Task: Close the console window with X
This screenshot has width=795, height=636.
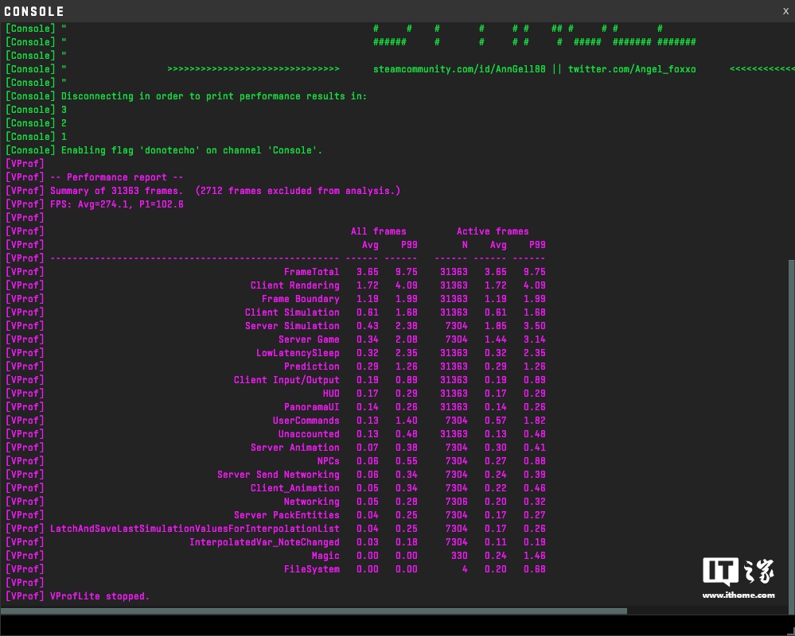Action: (785, 11)
